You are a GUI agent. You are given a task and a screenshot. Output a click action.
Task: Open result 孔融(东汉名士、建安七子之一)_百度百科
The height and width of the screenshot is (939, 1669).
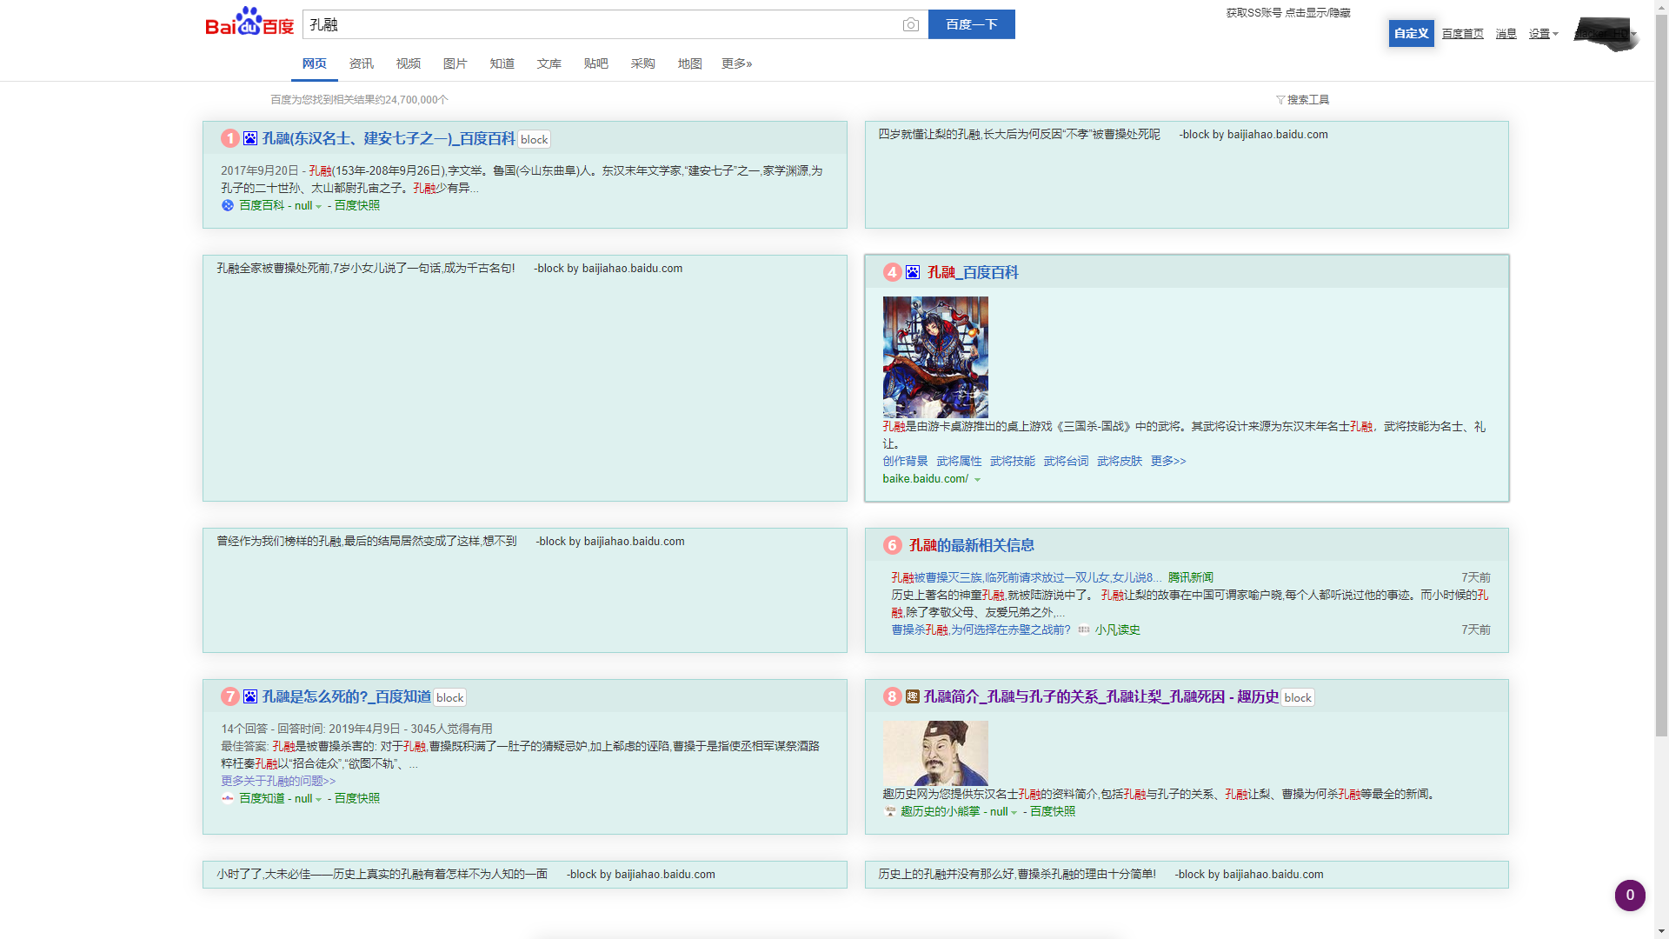point(388,138)
